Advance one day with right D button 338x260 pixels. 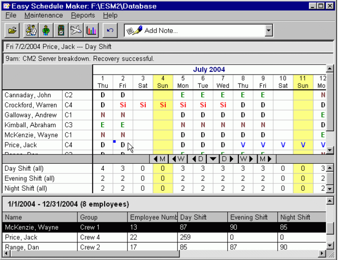coord(229,159)
